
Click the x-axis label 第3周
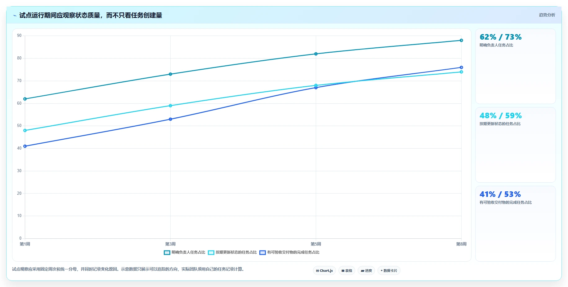click(170, 244)
